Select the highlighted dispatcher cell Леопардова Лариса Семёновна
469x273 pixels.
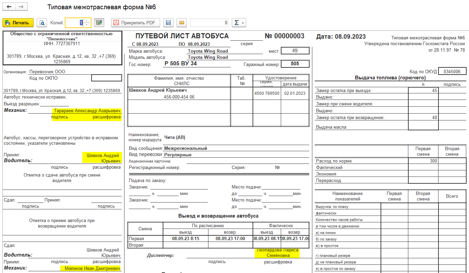pyautogui.click(x=278, y=253)
